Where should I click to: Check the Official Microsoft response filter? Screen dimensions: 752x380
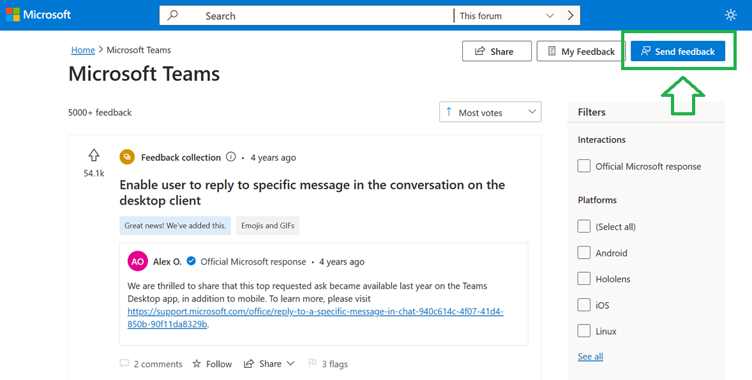point(583,166)
